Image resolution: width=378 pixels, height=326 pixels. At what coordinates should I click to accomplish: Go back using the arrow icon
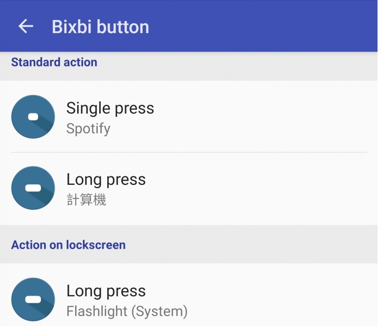(26, 26)
